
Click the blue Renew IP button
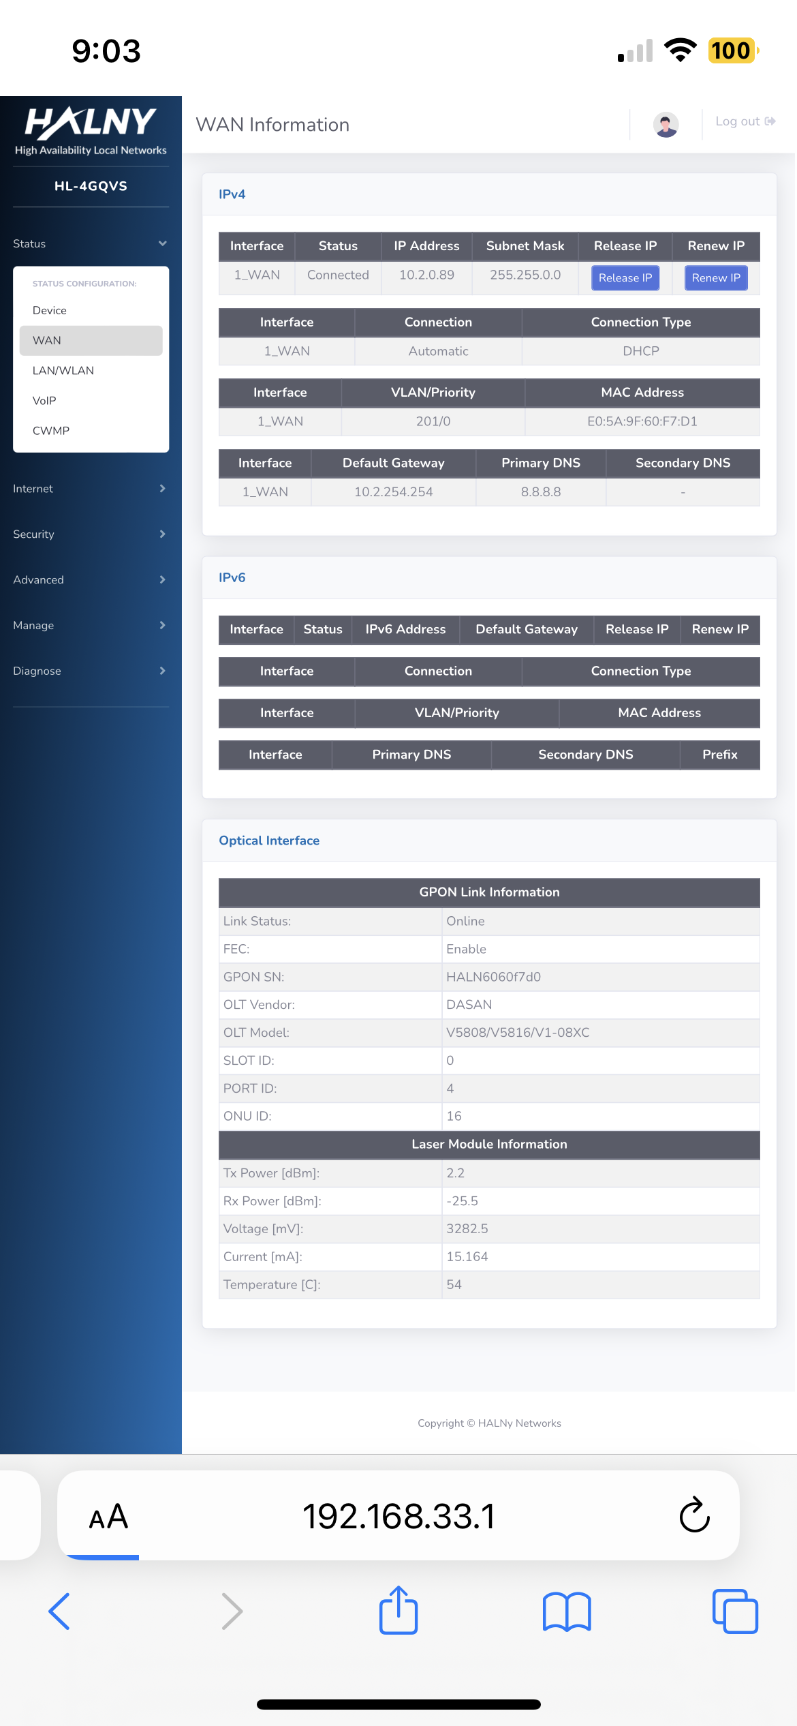pyautogui.click(x=715, y=277)
